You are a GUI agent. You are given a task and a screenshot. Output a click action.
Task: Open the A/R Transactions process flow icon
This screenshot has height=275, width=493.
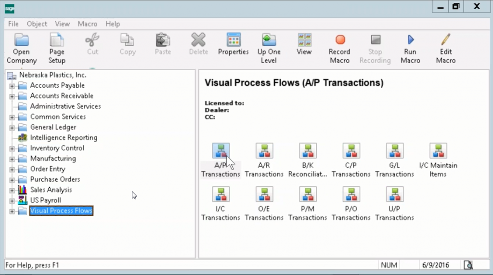264,151
